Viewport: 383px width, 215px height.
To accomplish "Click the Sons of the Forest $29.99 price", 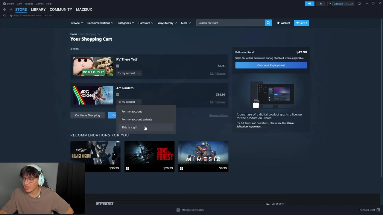I will click(x=168, y=168).
